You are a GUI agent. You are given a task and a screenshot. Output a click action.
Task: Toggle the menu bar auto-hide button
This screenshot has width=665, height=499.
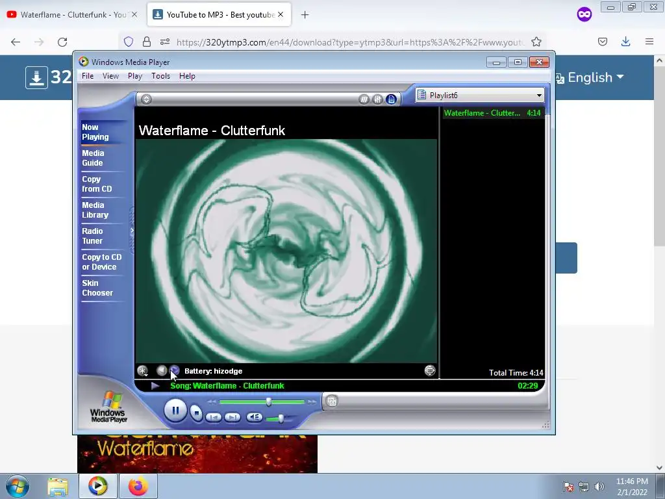tap(146, 99)
